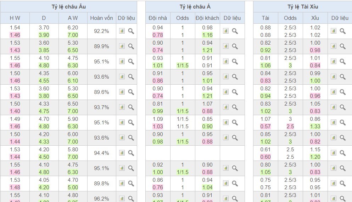Open chart icon in the 93.7% return row
The width and height of the screenshot is (352, 202).
point(122,107)
